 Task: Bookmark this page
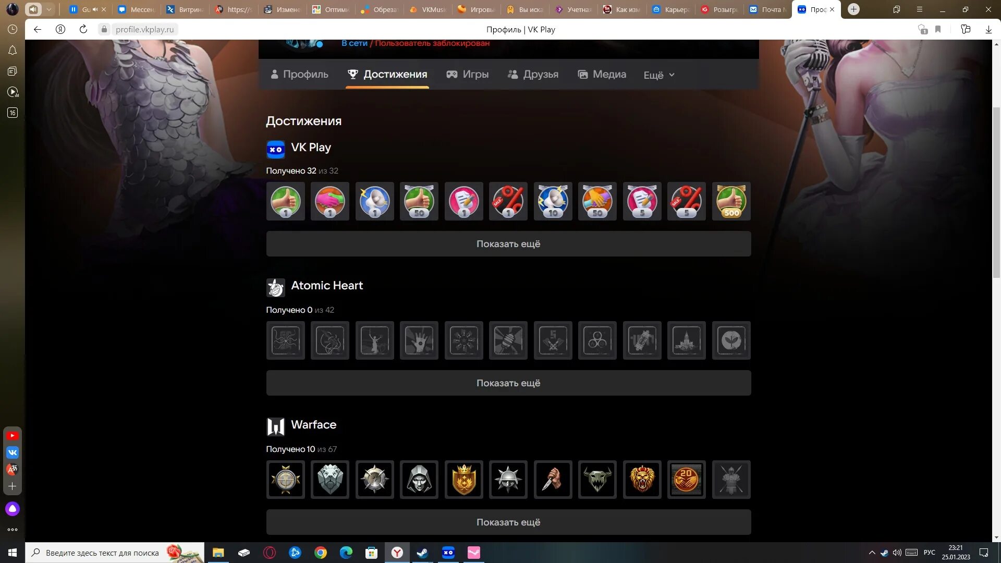tap(938, 29)
